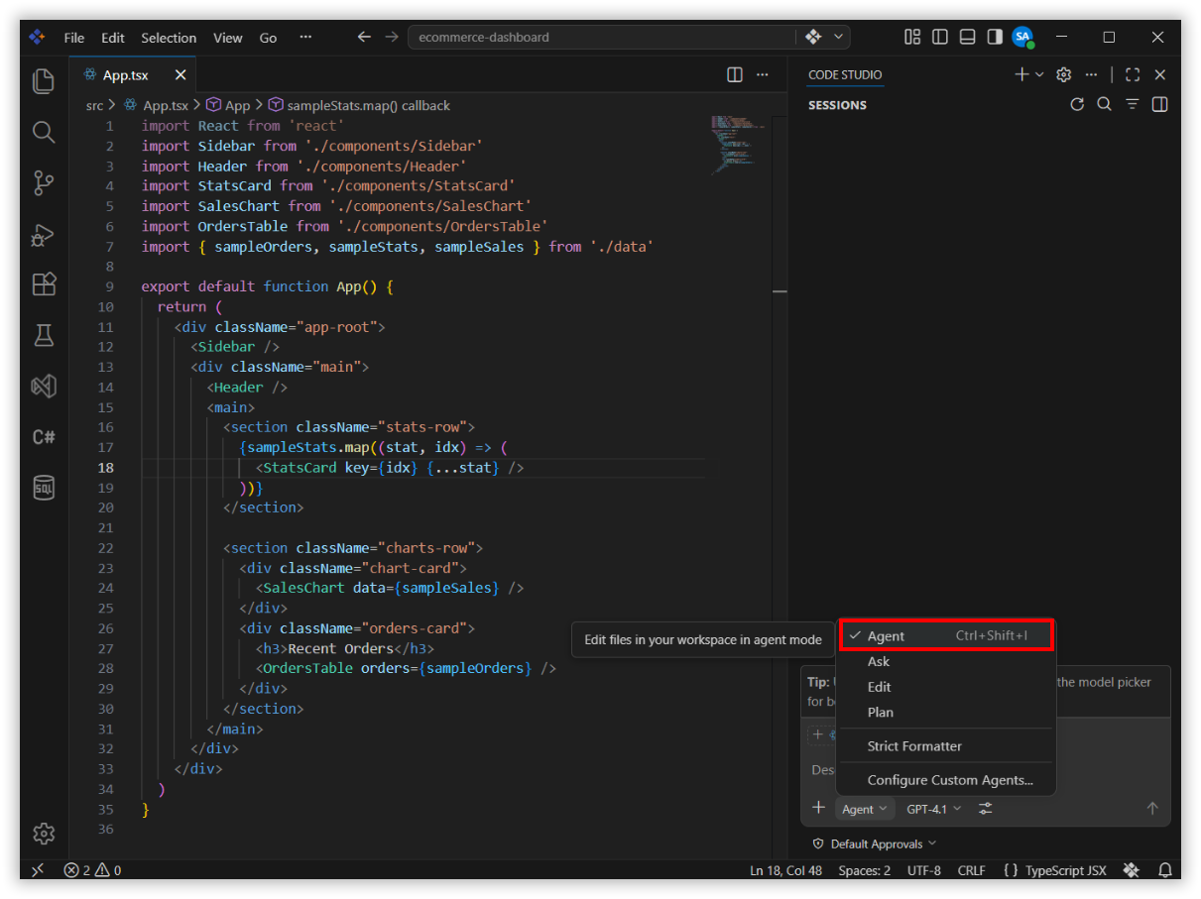Open the GPT-4.1 model picker
Viewport: 1201px width, 899px height.
point(933,809)
